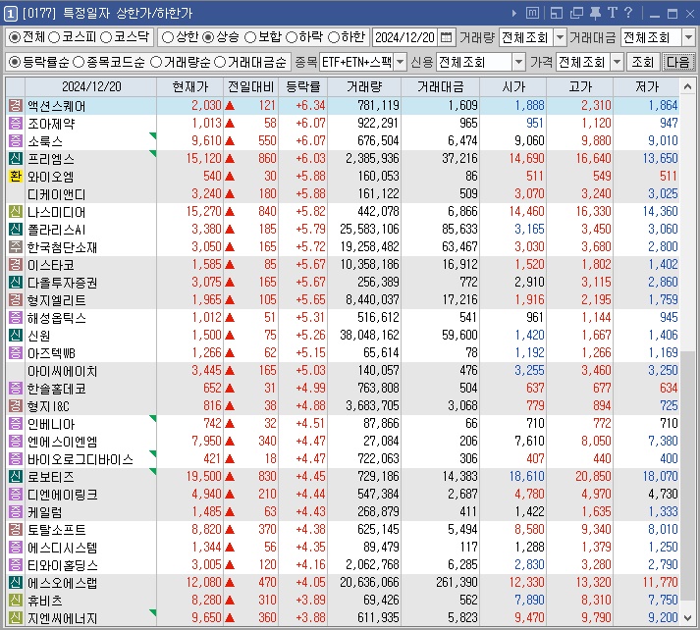This screenshot has width=700, height=630.
Task: Click the date field 2024/12/20
Action: tap(404, 37)
